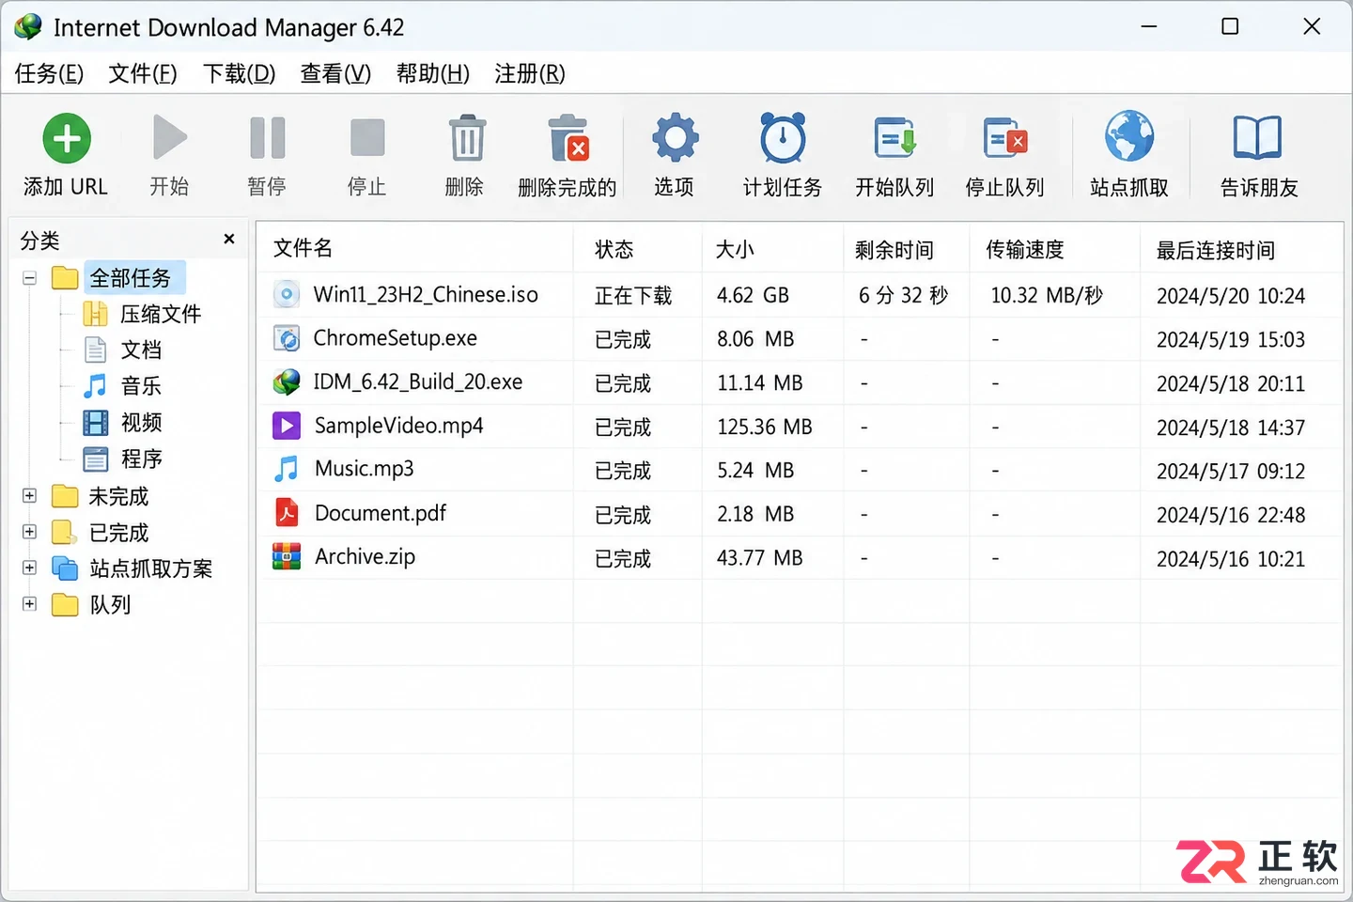This screenshot has width=1353, height=902.
Task: Click the 停止队列 toolbar icon
Action: click(1005, 138)
